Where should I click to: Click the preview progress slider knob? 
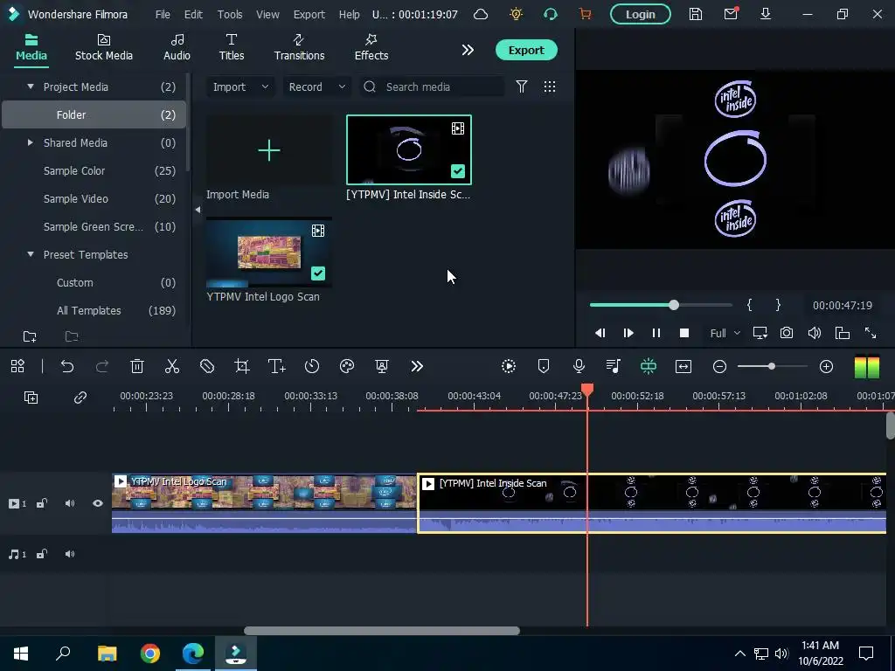pyautogui.click(x=674, y=305)
